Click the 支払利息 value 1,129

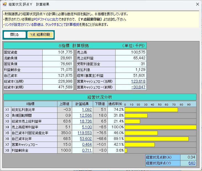(131, 70)
